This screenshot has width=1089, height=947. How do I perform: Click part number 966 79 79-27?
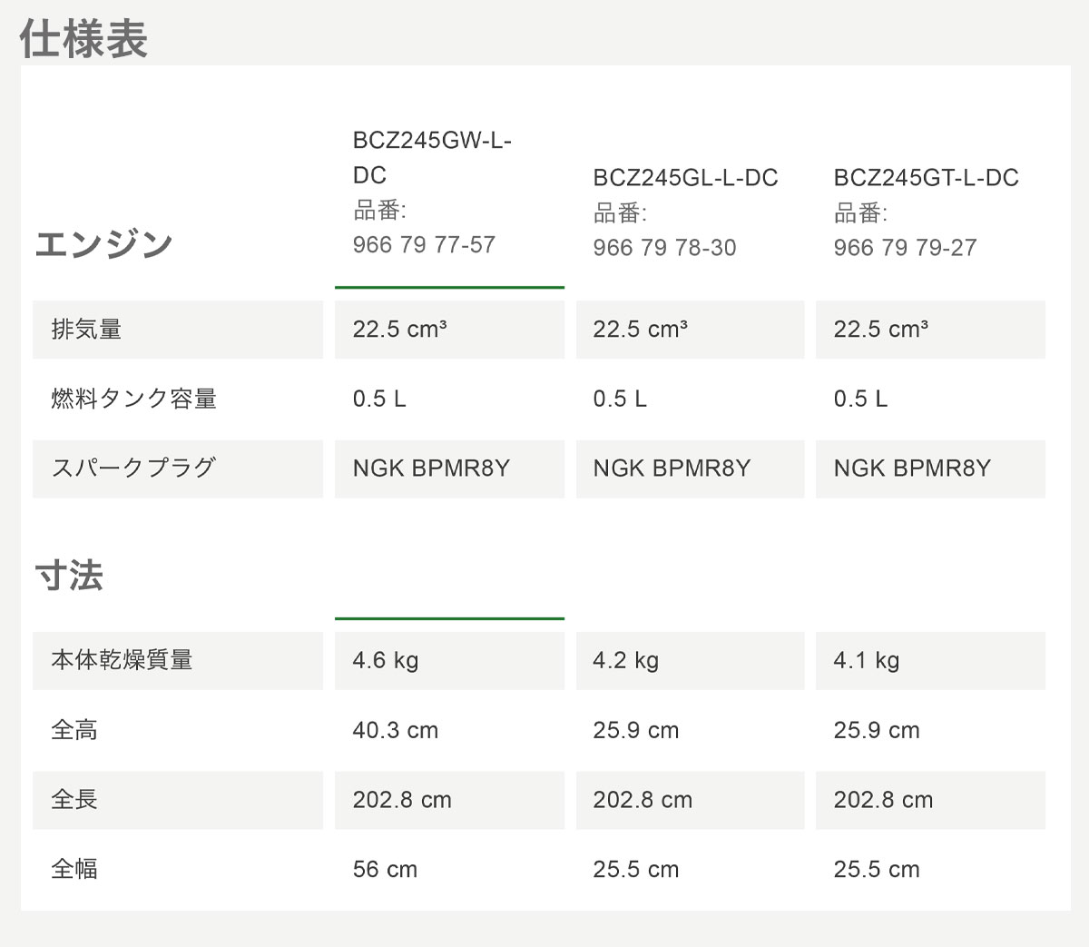point(905,248)
